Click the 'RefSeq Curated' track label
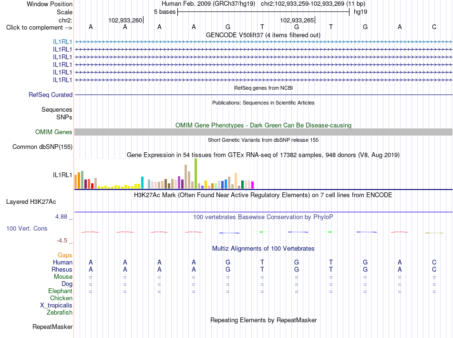This screenshot has width=453, height=338. pos(51,95)
